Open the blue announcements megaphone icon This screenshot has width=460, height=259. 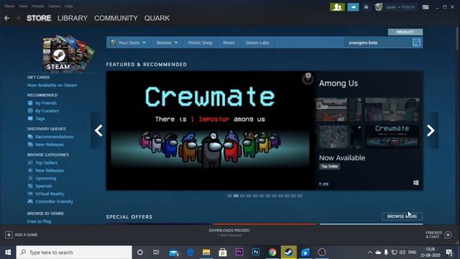[x=353, y=7]
